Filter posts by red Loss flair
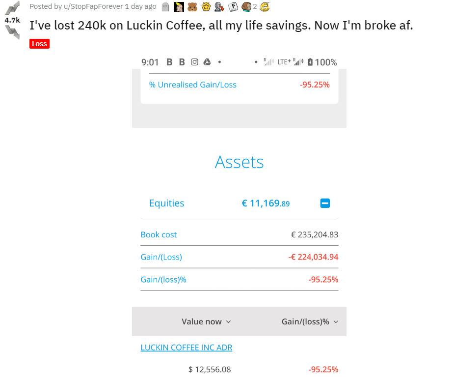 pos(39,44)
